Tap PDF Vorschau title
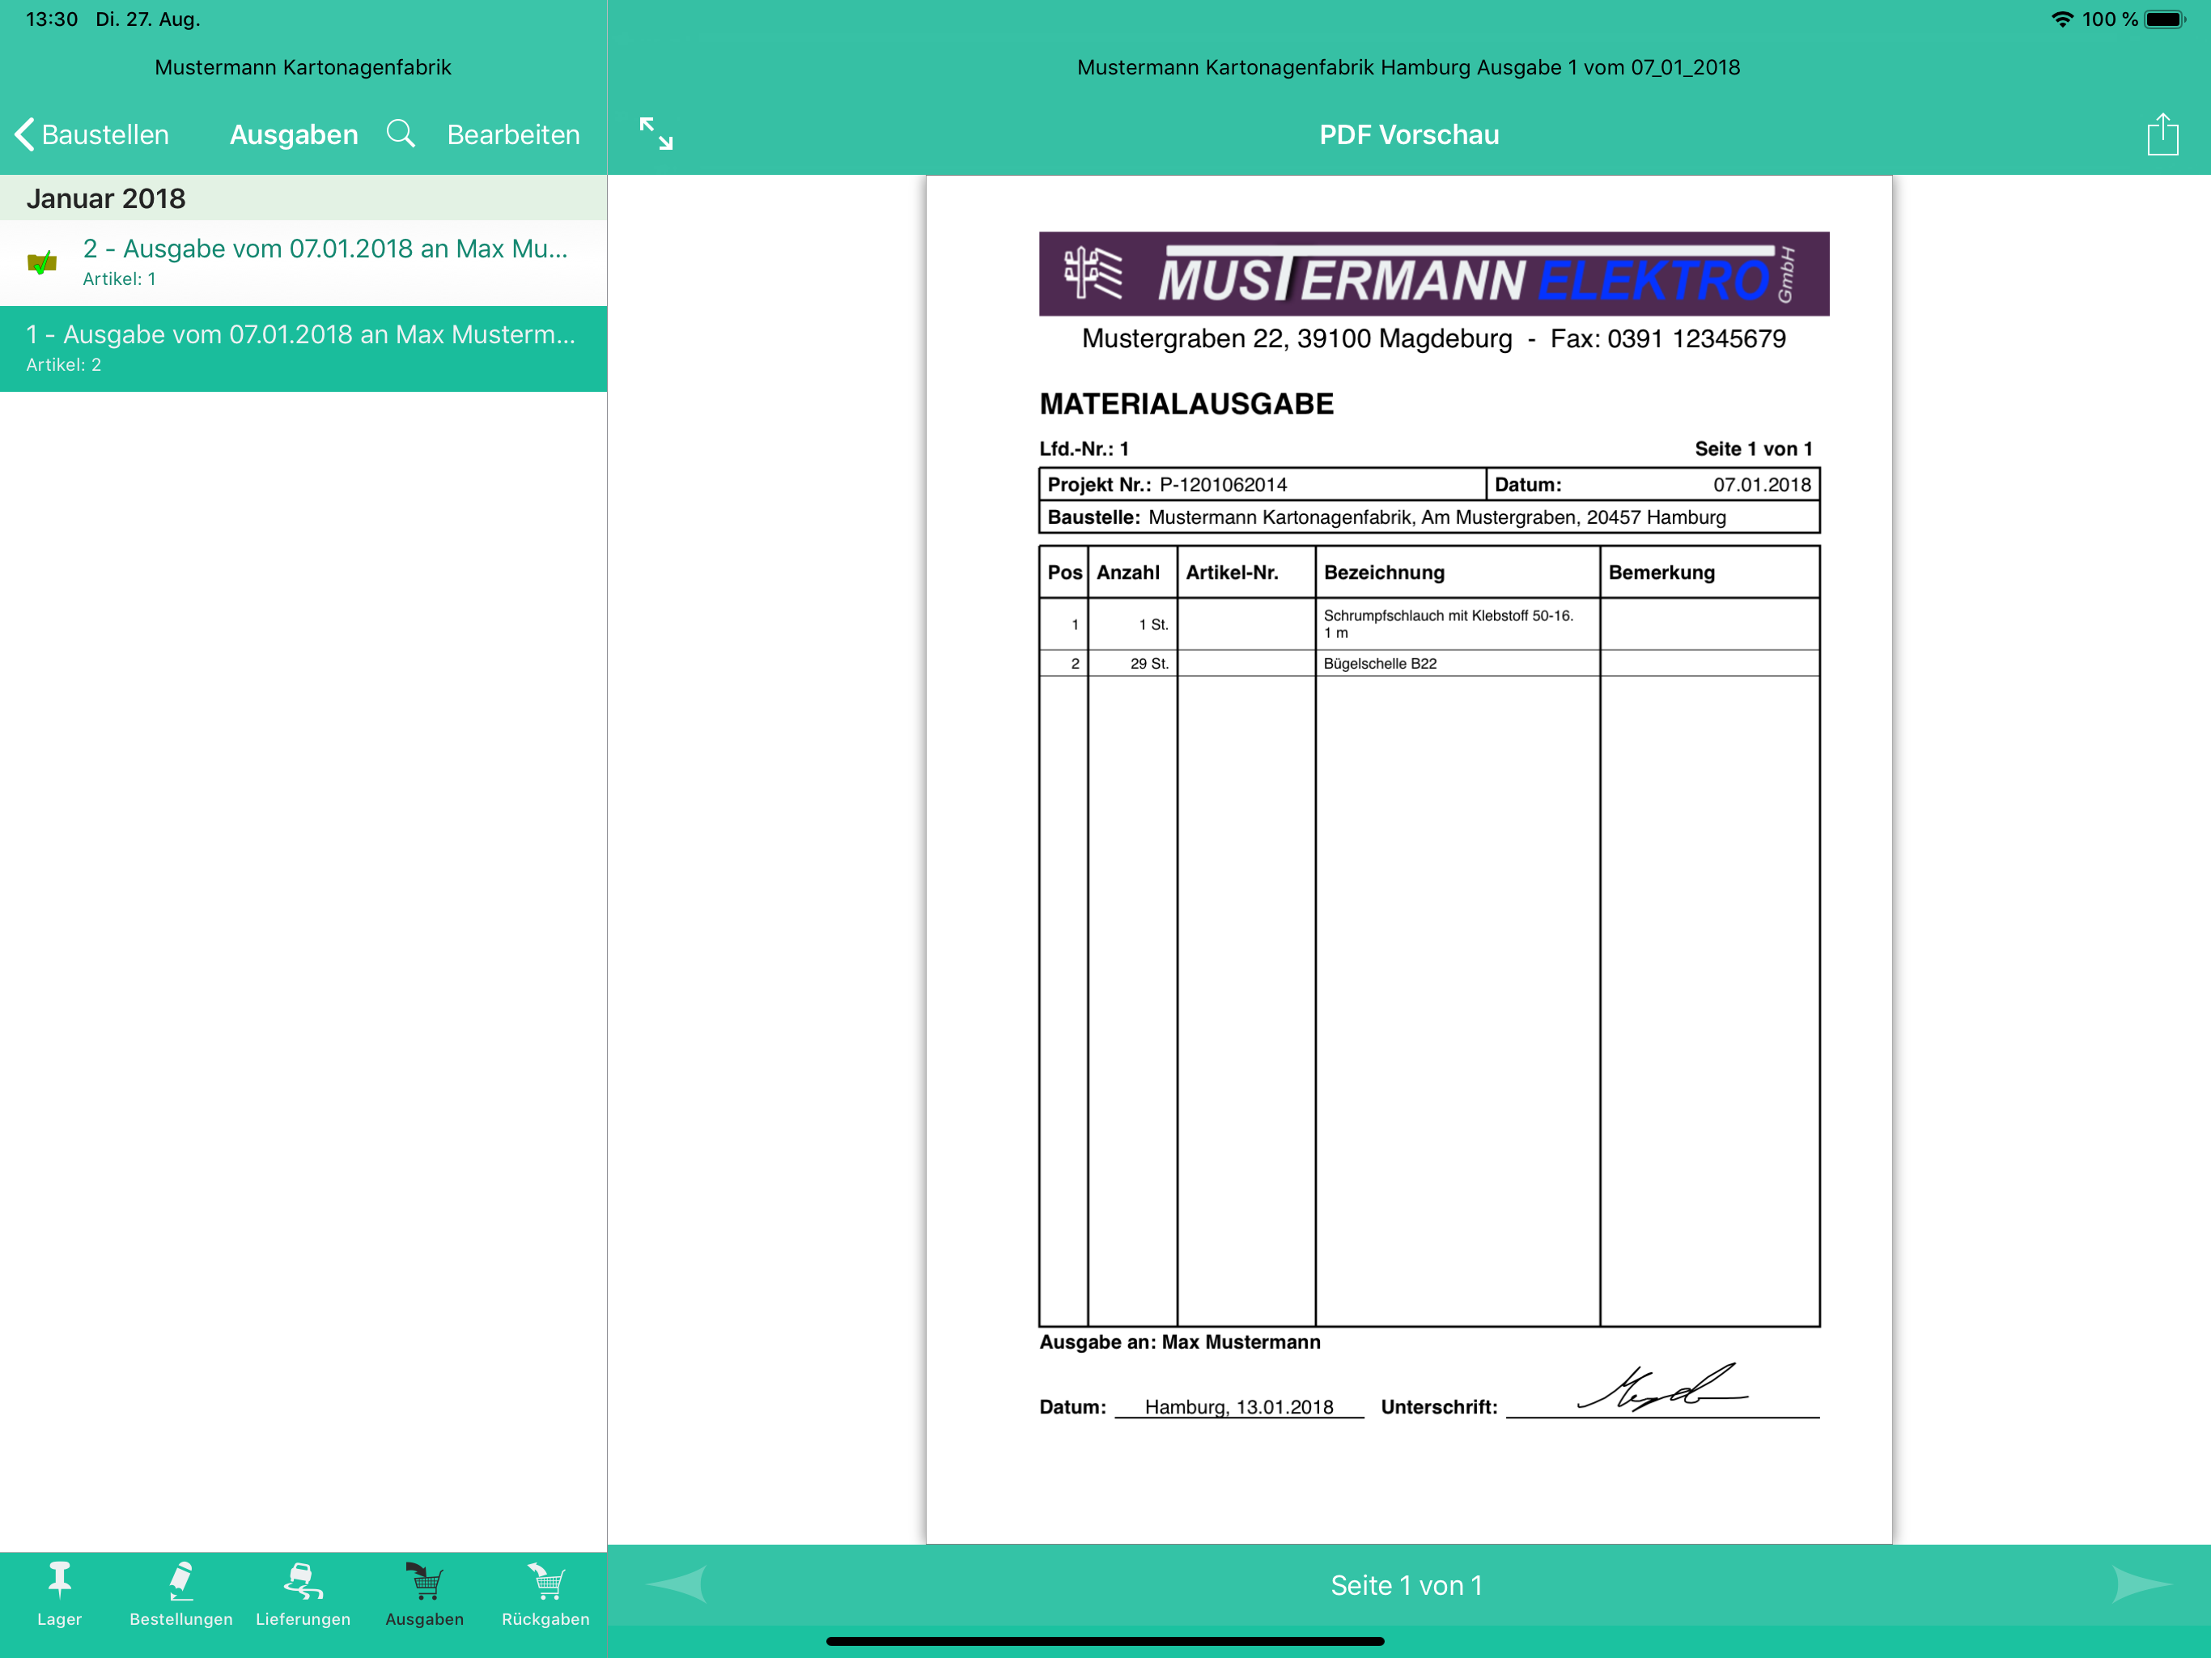The image size is (2211, 1658). tap(1408, 134)
